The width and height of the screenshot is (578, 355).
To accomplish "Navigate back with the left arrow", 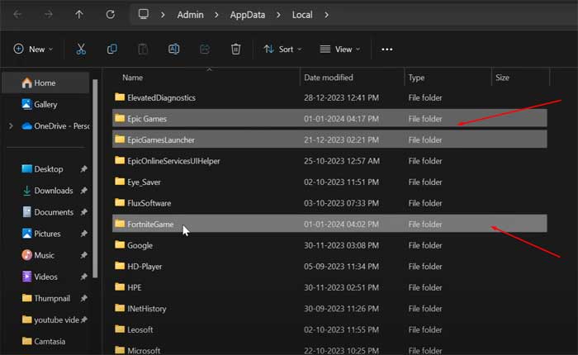I will coord(18,15).
